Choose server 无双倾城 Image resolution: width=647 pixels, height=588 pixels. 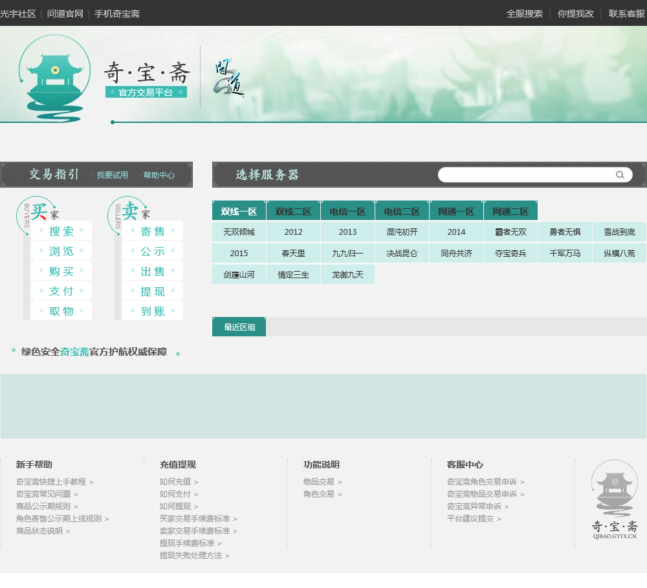click(239, 232)
